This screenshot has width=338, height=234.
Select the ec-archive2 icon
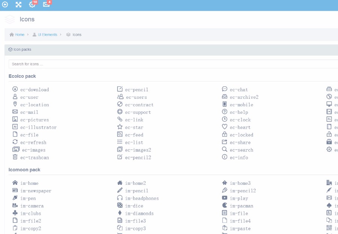(x=225, y=97)
